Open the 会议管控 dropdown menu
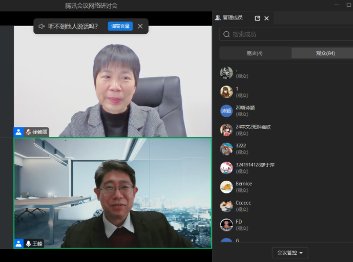 tap(289, 253)
